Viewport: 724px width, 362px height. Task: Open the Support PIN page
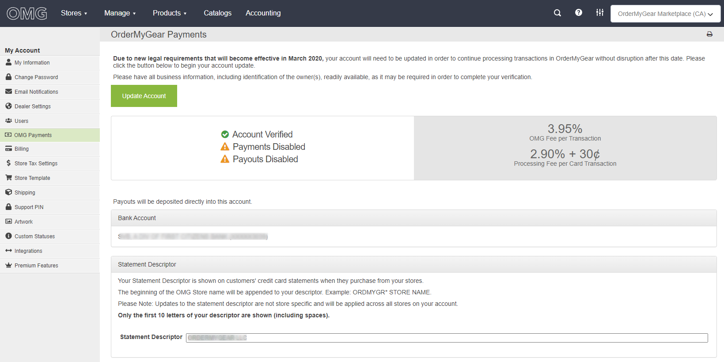(50, 207)
